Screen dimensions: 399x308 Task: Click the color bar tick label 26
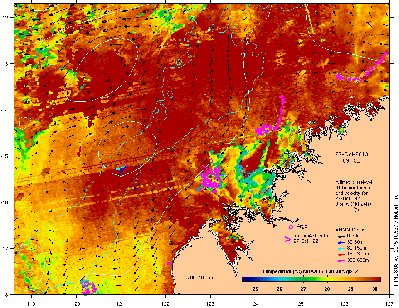279,289
